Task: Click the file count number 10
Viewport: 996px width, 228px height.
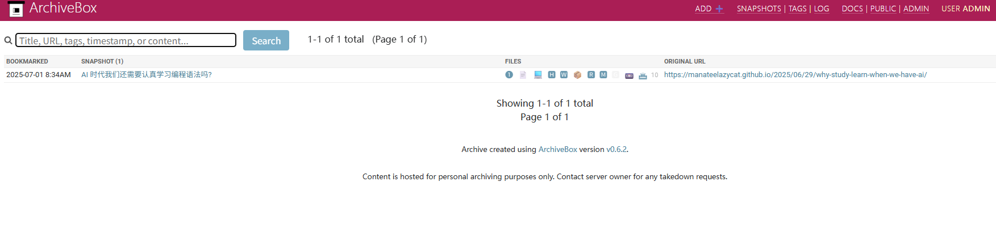Action: point(655,75)
